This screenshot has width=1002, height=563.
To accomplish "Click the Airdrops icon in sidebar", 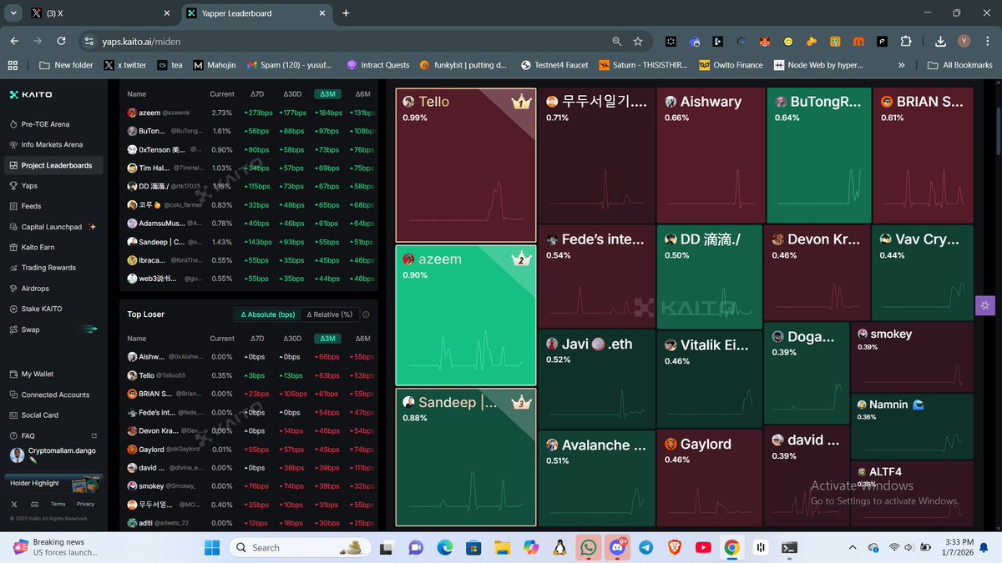I will pos(13,288).
